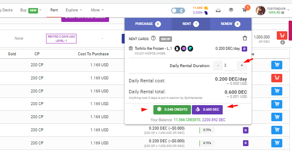Viewport: 292px width, 152px height.
Task: Click the 2200.892 DEC balance text
Action: 213,120
